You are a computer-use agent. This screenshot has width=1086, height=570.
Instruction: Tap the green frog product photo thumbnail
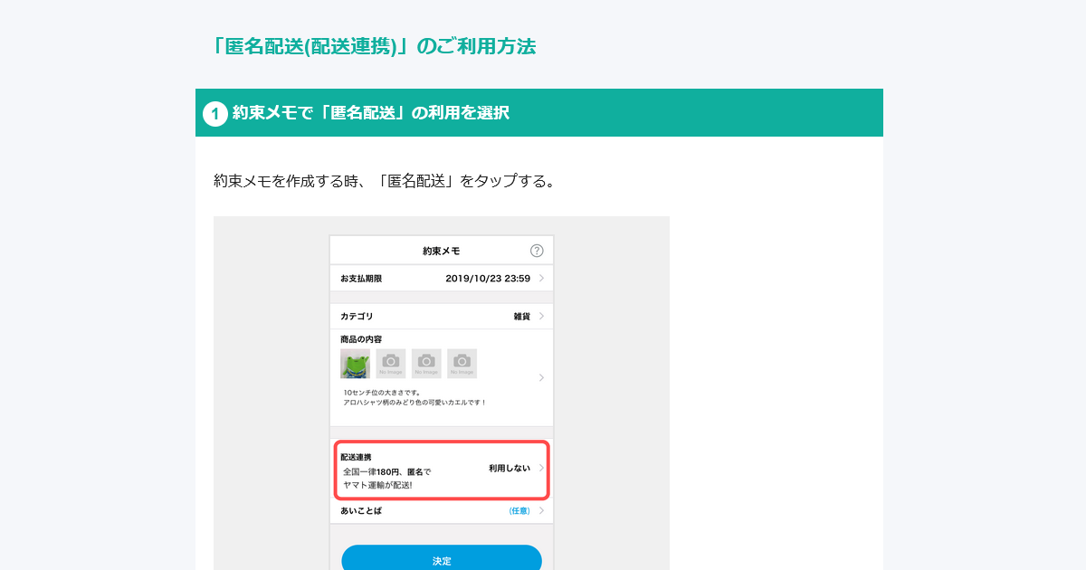(x=354, y=363)
